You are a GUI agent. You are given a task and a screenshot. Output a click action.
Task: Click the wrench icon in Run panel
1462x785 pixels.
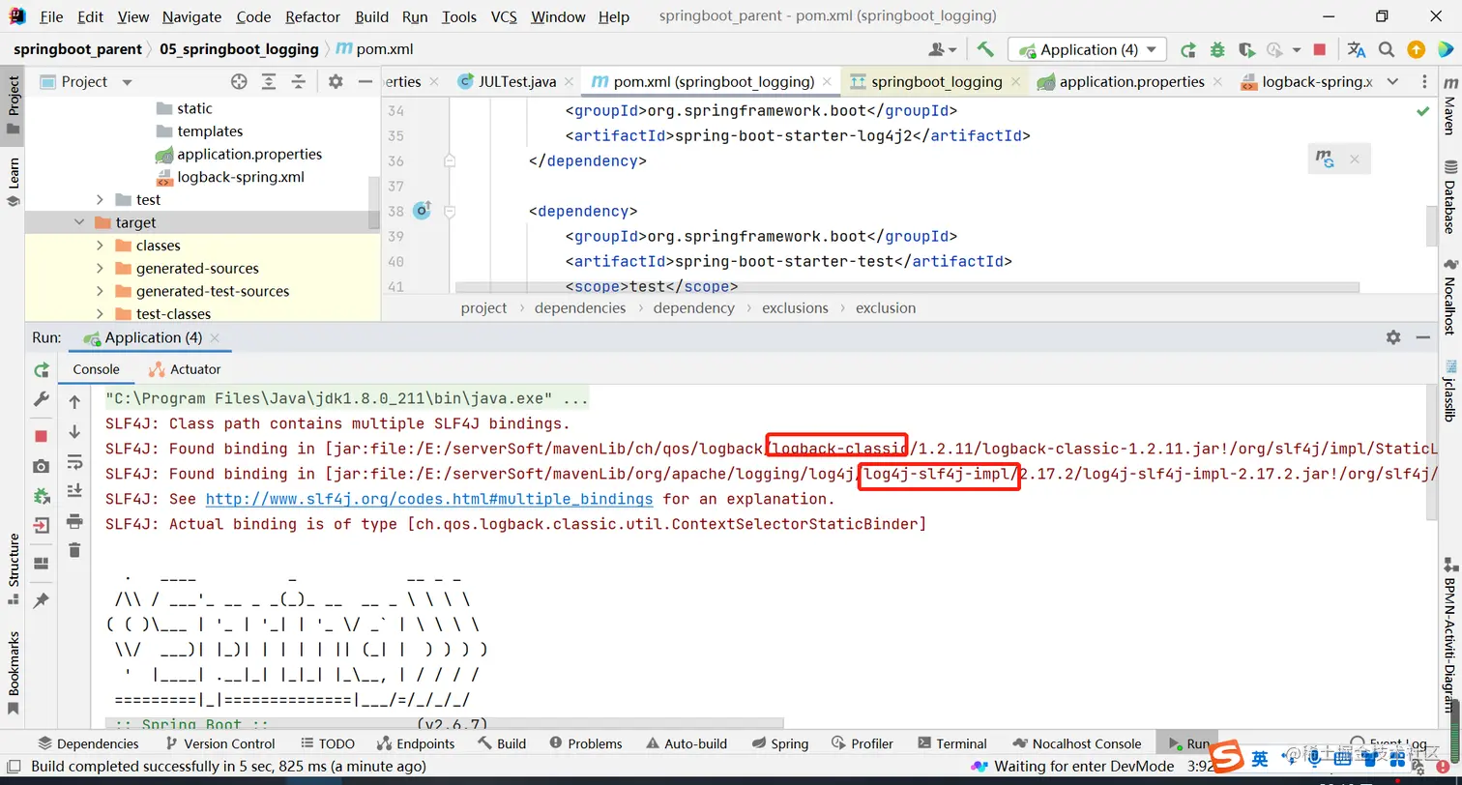[41, 398]
